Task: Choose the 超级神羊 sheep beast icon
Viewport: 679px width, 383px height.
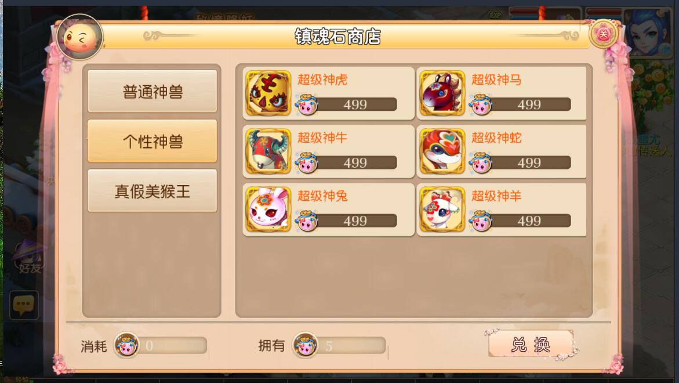Action: pos(442,209)
